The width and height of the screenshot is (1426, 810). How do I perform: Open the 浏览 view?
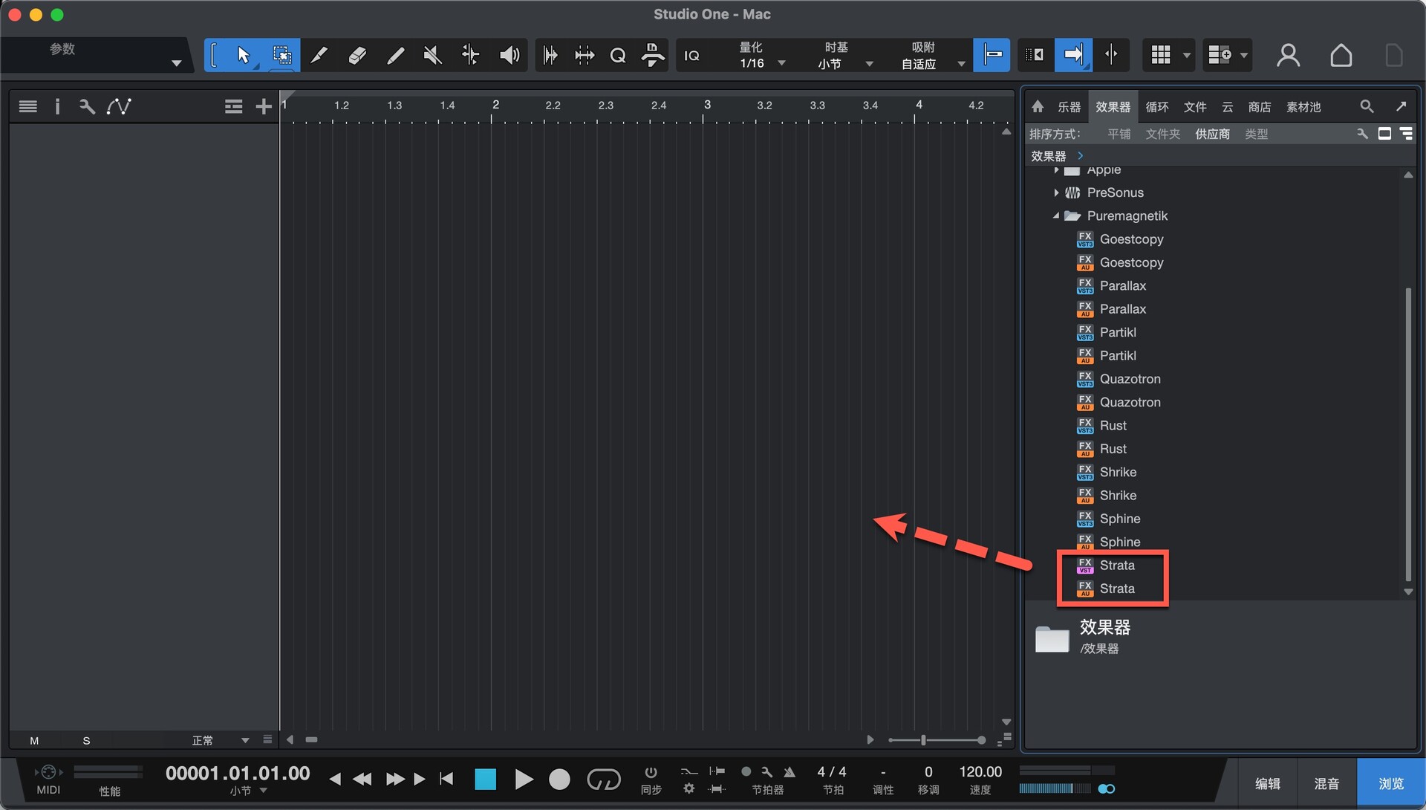pyautogui.click(x=1390, y=784)
